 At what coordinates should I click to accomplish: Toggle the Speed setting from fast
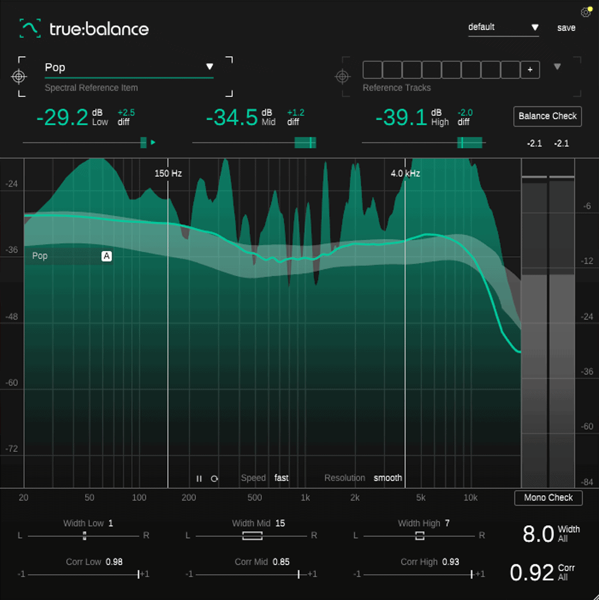(281, 478)
